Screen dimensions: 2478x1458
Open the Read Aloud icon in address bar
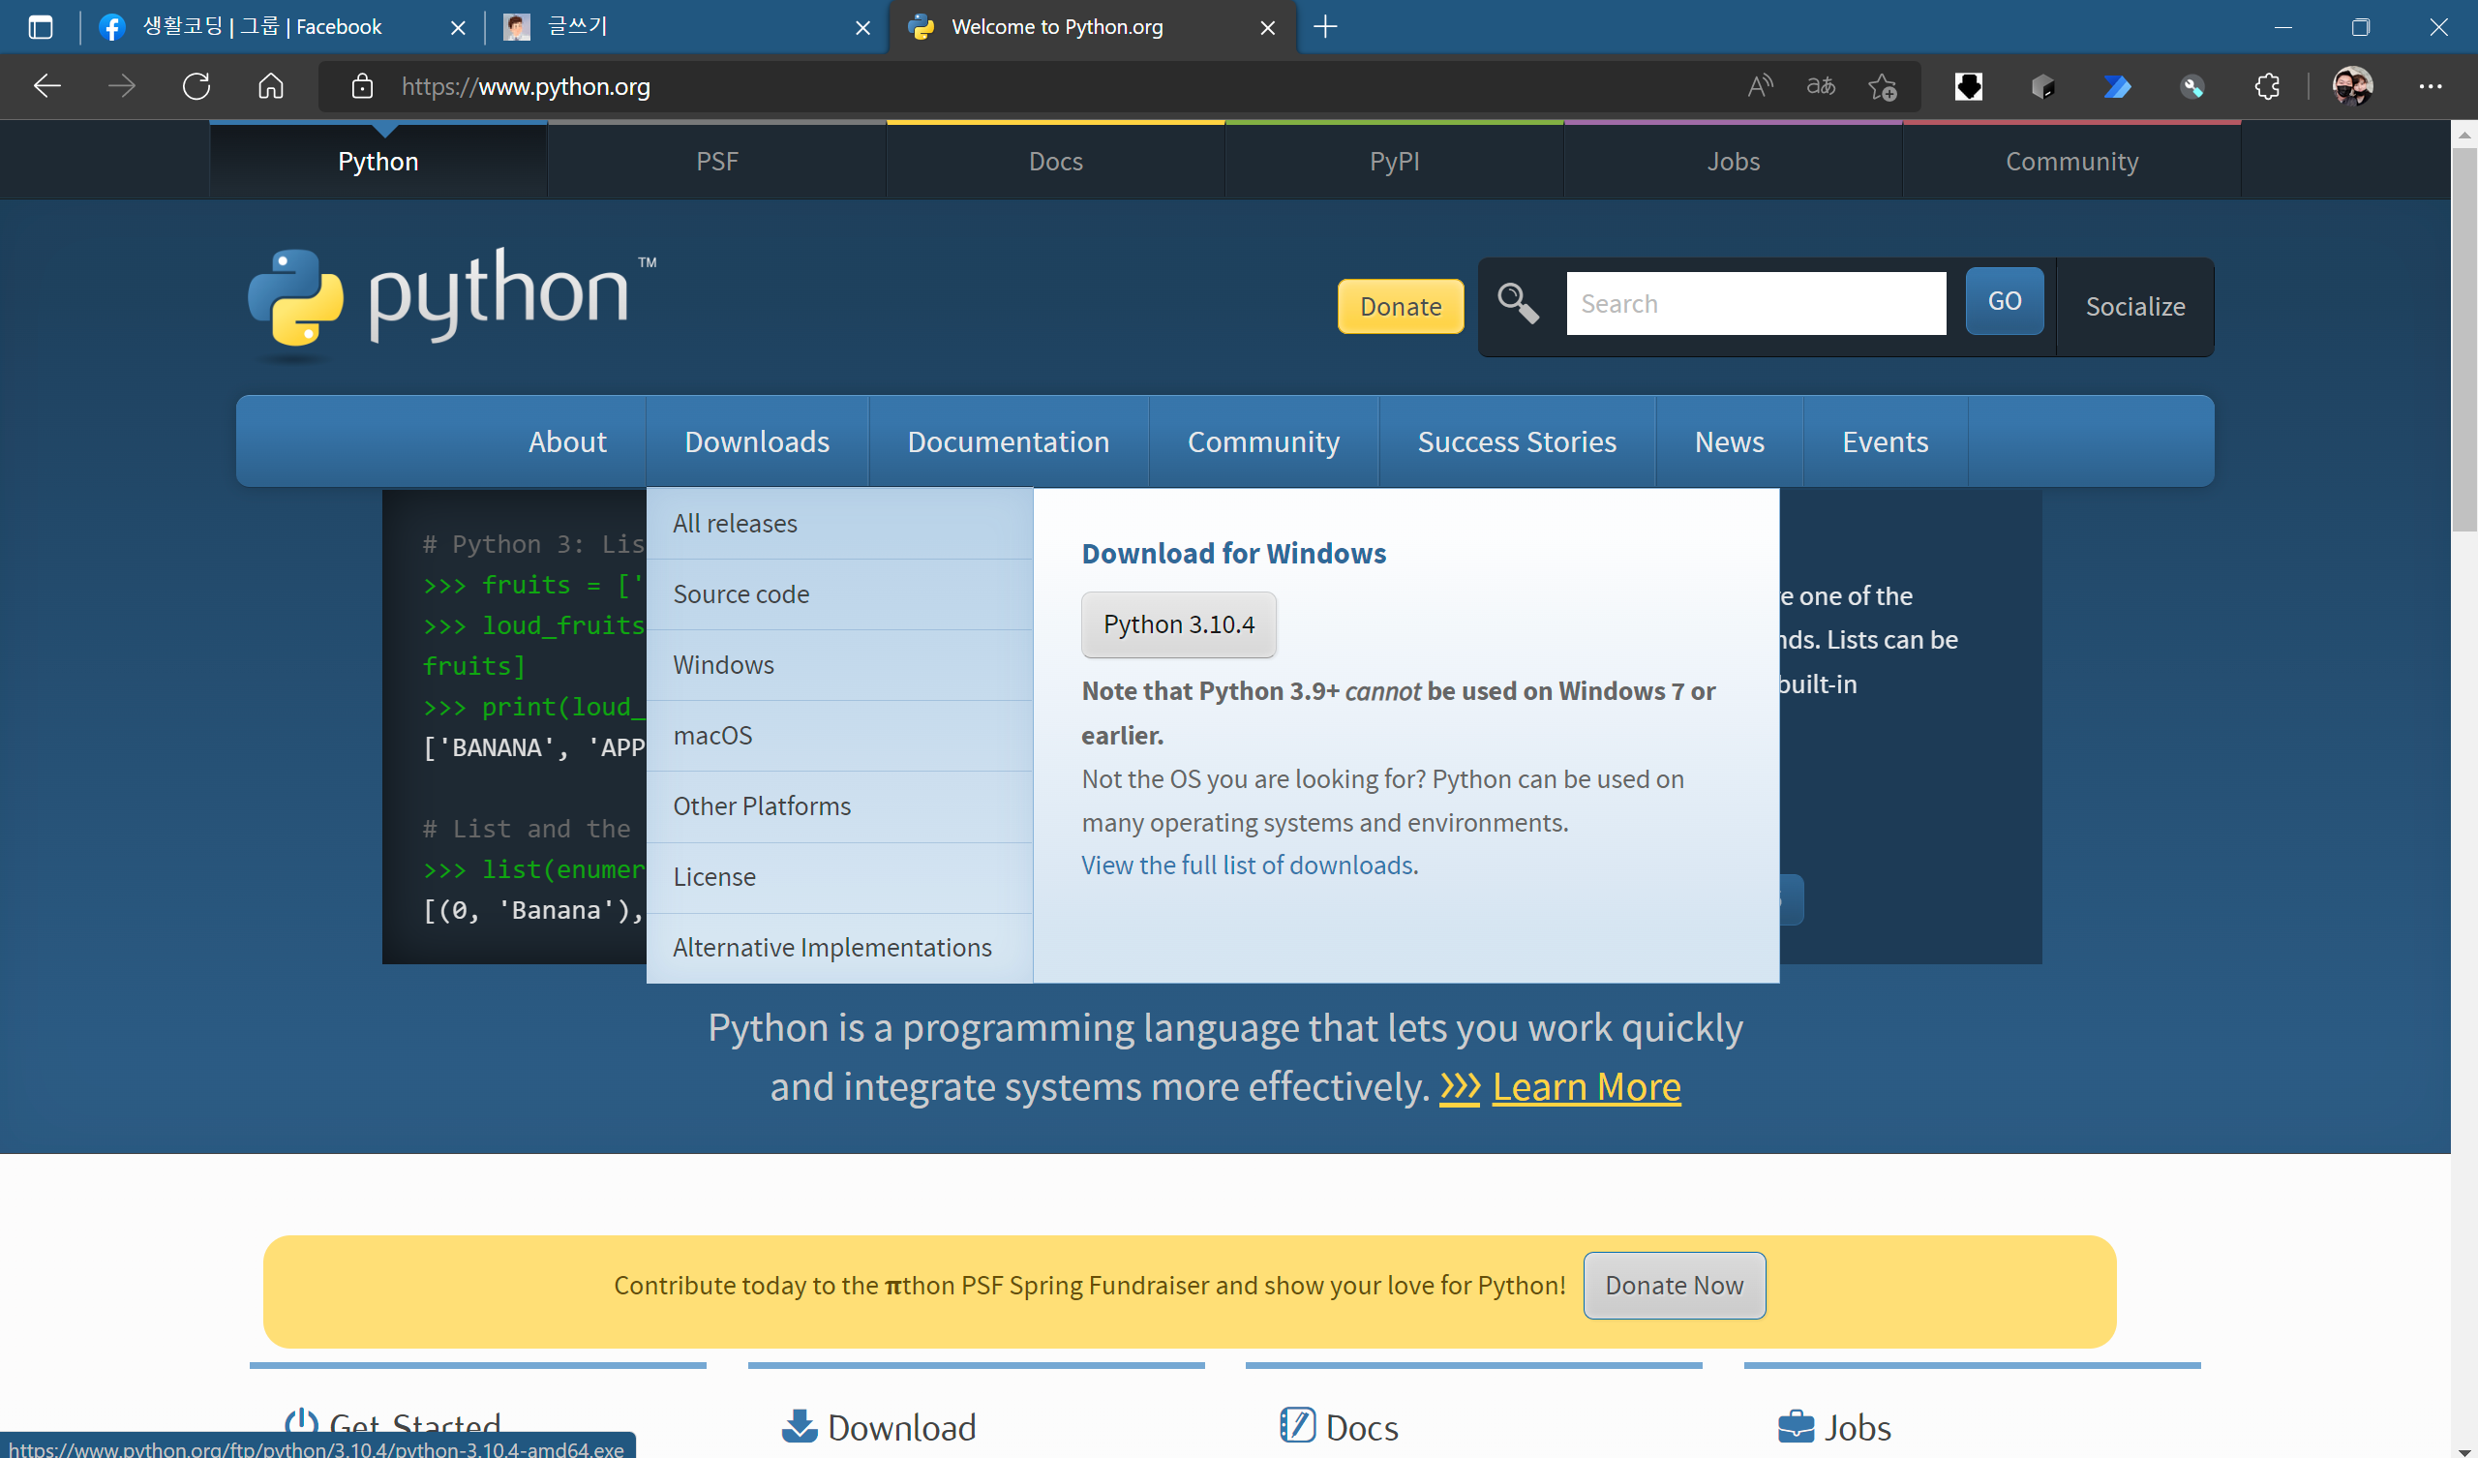click(1759, 86)
